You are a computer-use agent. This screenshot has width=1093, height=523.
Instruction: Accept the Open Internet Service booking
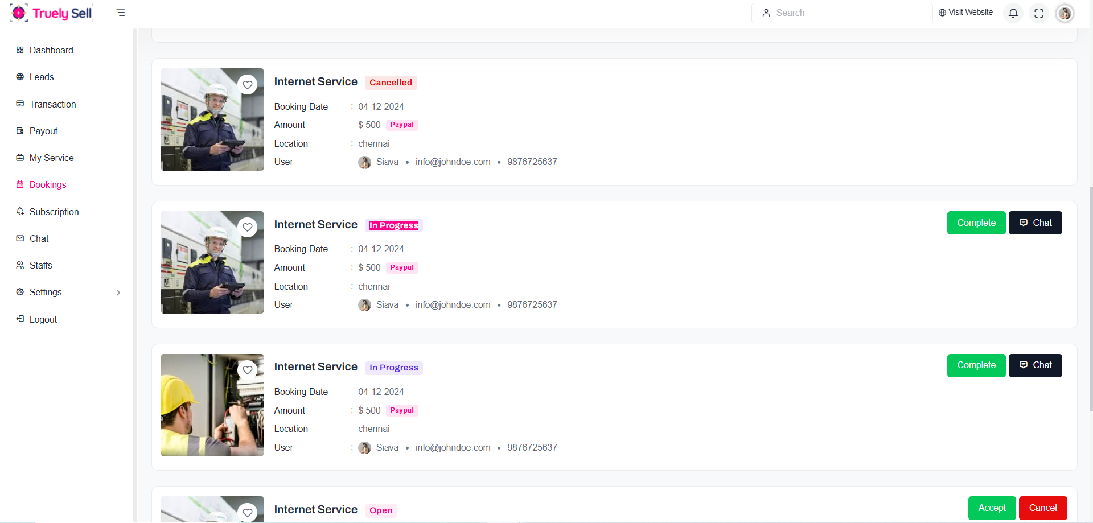pyautogui.click(x=992, y=508)
